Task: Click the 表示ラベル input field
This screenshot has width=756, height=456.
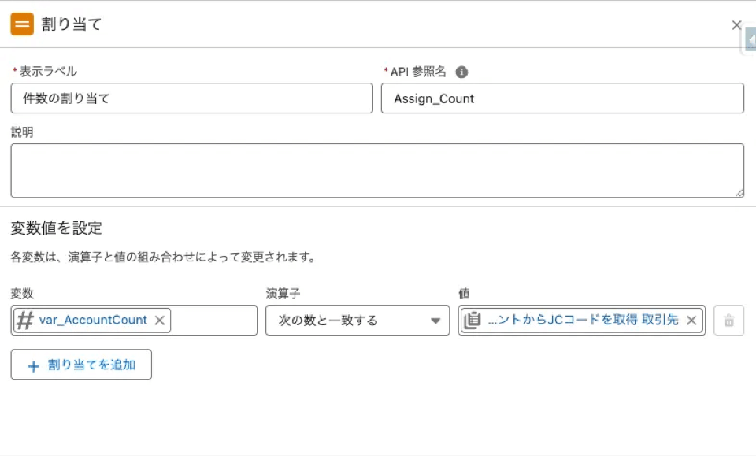Action: click(192, 98)
